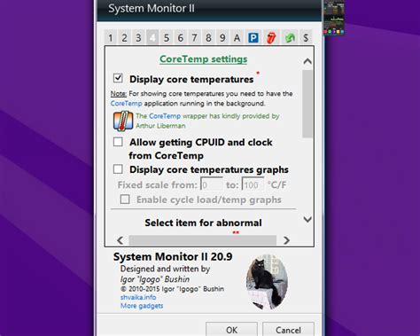Image resolution: width=420 pixels, height=336 pixels.
Task: Click the Arthur Liberman credit text
Action: [160, 126]
